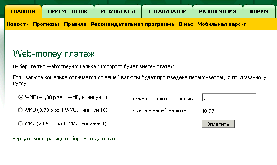Click the WME (41,30 р за 1 WME) label
Screen dimensions: 277x165
point(66,97)
